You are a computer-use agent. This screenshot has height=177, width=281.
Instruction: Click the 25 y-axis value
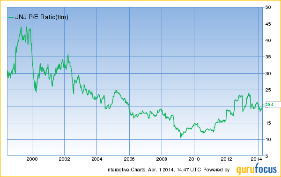(268, 90)
